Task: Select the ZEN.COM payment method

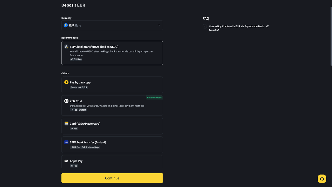Action: 112,105
